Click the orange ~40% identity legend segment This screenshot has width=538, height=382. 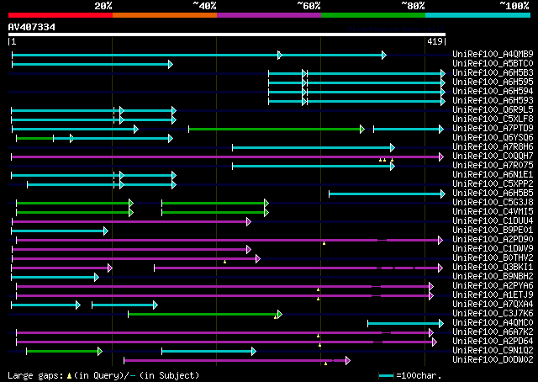pyautogui.click(x=165, y=15)
